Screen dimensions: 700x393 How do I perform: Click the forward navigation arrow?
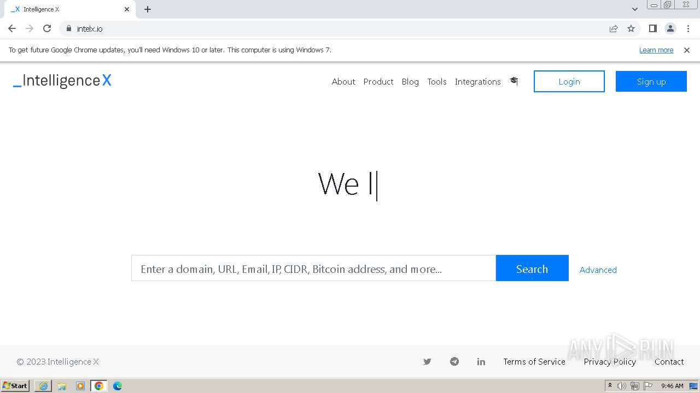30,28
